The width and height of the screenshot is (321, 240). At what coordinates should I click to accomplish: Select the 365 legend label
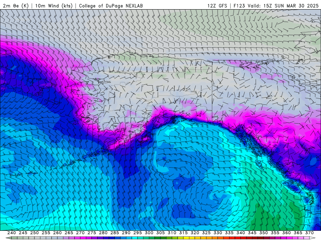[x=298, y=233]
